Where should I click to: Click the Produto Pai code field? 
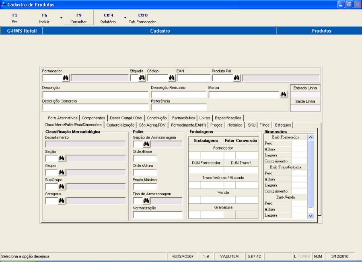click(223, 78)
